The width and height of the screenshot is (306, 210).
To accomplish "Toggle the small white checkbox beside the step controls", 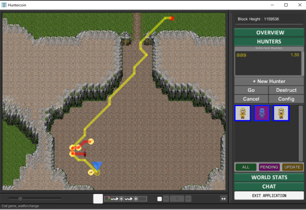I will click(159, 199).
